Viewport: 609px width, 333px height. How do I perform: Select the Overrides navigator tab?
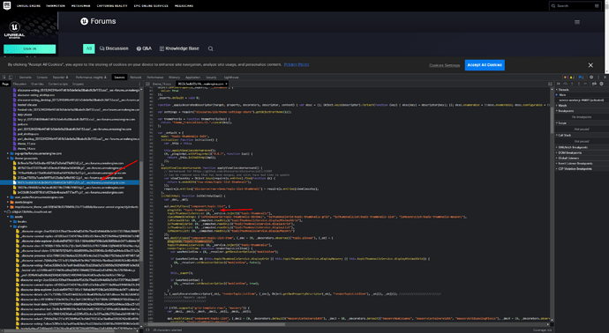pos(37,84)
